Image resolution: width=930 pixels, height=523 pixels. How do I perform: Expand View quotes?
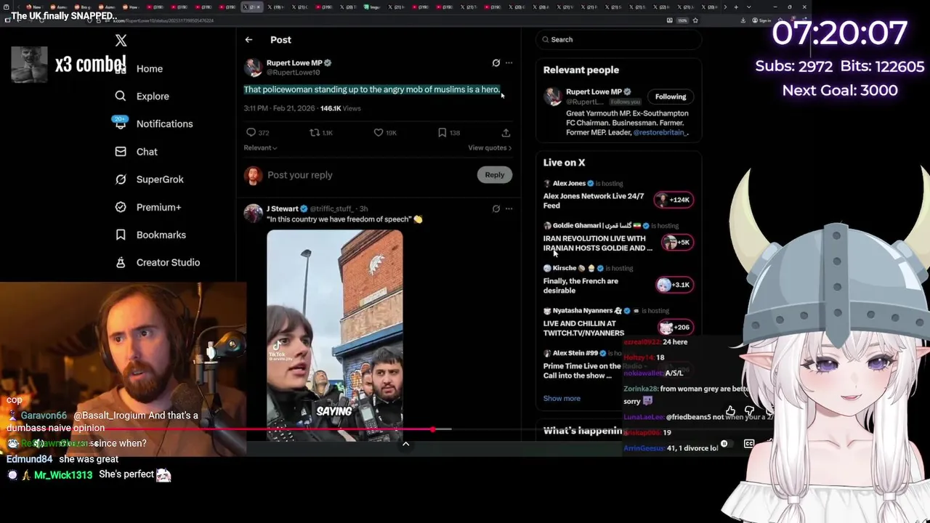pos(490,148)
